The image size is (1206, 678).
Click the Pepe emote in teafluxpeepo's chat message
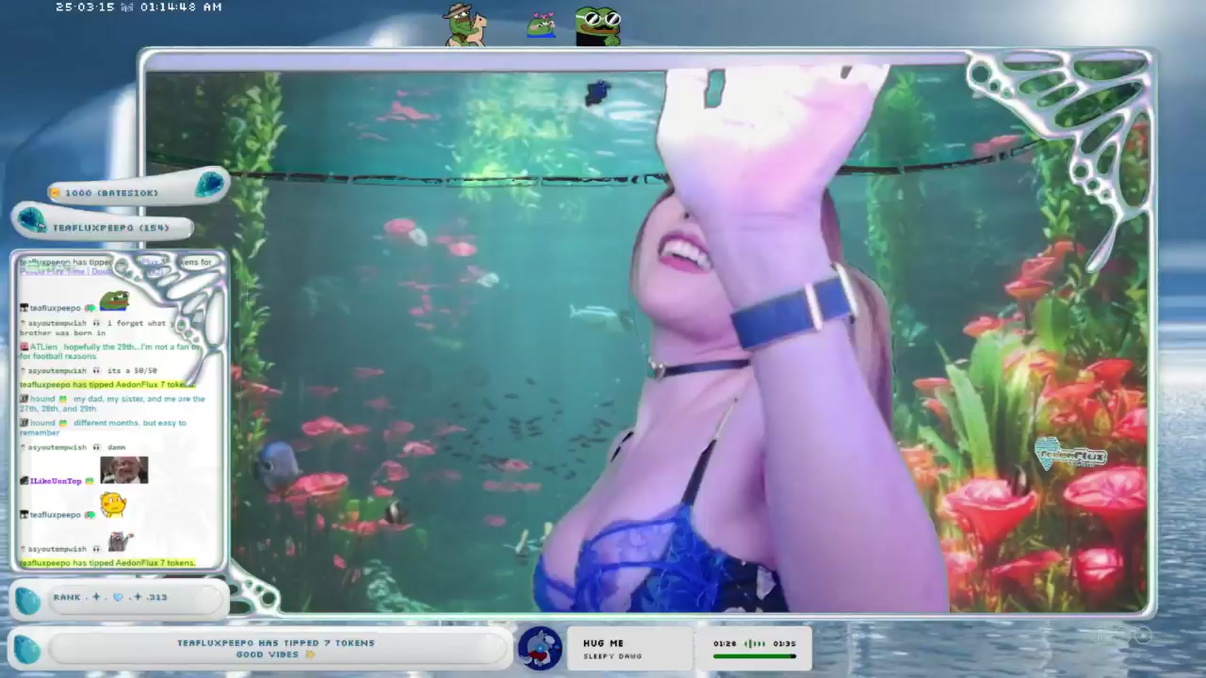[x=114, y=301]
